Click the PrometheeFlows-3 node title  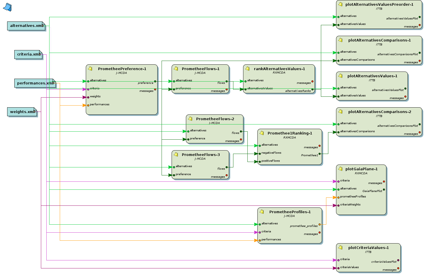point(201,155)
